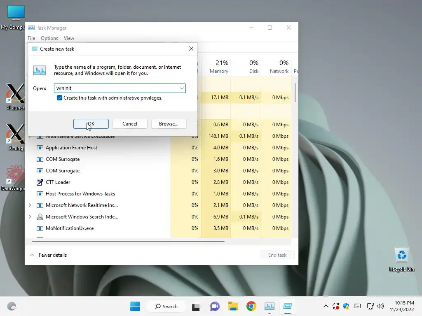Uncheck administrative privileges checkbox
The image size is (422, 316).
tap(59, 98)
